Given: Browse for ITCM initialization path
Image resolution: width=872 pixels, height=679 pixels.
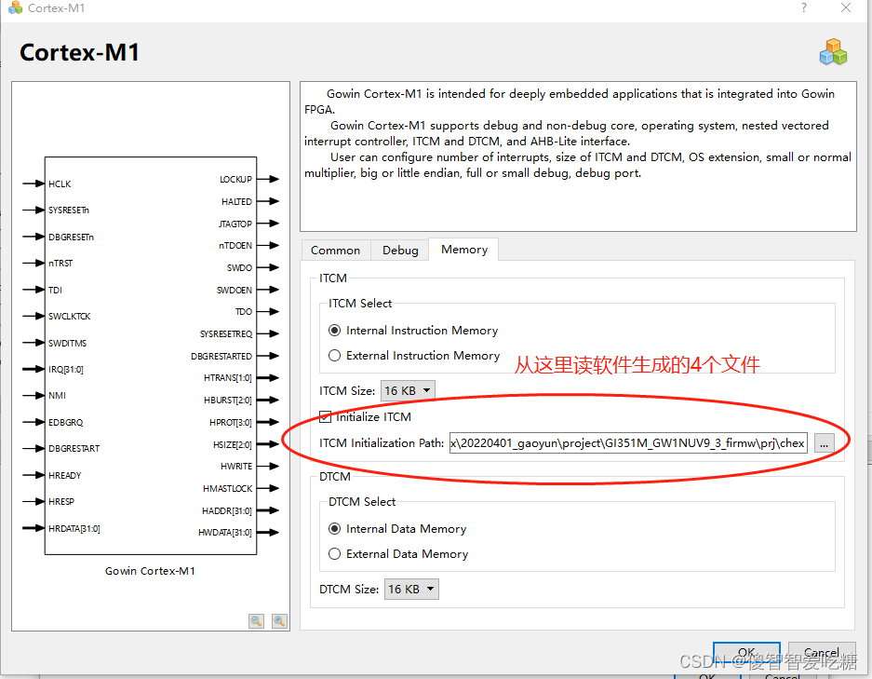Looking at the screenshot, I should [x=824, y=443].
